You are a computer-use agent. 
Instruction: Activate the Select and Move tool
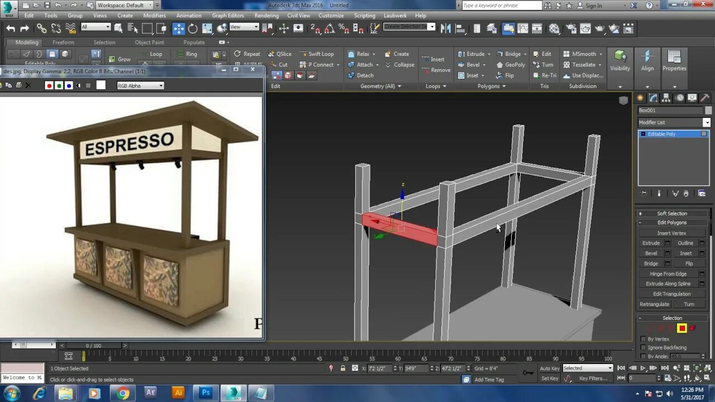pos(179,28)
